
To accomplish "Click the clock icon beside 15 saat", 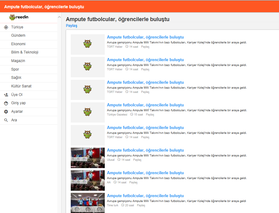I will pos(132,114).
